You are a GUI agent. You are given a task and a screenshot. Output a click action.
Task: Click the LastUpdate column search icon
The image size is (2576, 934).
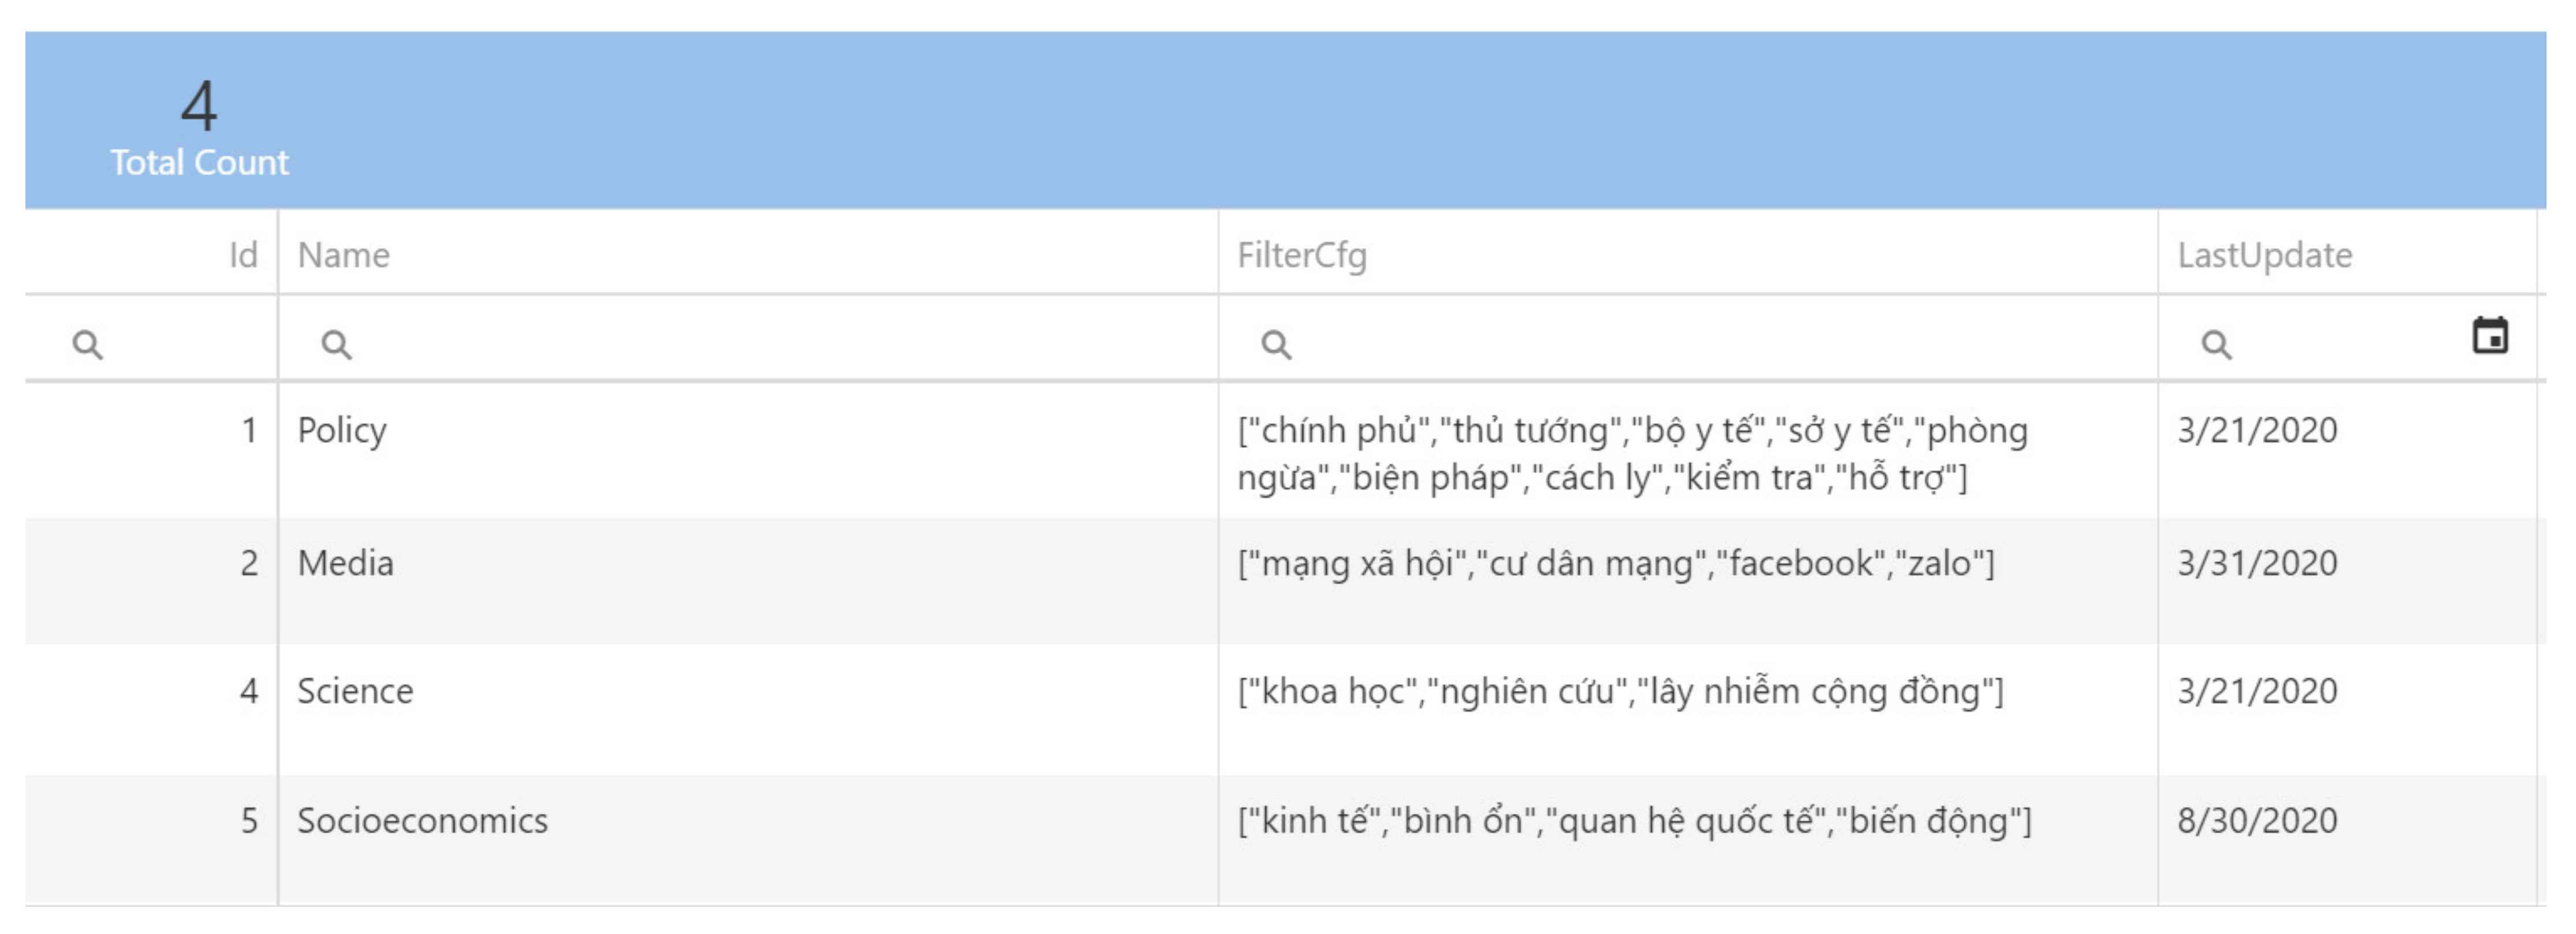[x=2216, y=345]
